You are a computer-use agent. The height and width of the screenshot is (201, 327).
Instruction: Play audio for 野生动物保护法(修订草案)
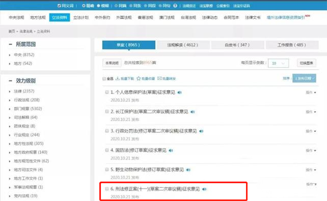(x=188, y=170)
